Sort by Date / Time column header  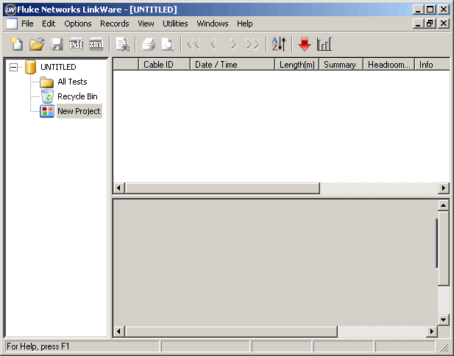[x=233, y=65]
